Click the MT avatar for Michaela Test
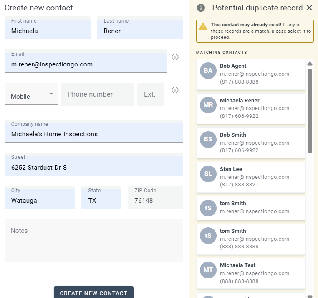This screenshot has width=318, height=298. click(208, 270)
